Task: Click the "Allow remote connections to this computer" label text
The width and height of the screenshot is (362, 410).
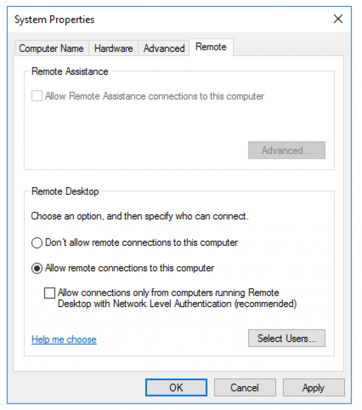Action: tap(130, 268)
